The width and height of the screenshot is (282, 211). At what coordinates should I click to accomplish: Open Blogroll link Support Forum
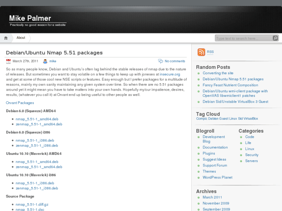point(215,165)
